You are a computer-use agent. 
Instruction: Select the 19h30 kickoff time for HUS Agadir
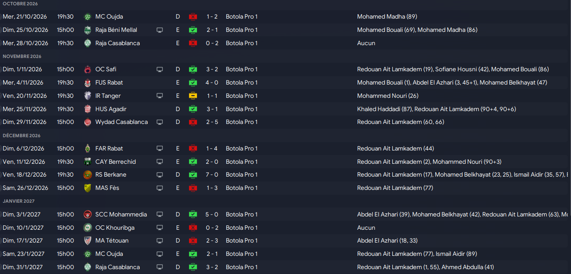pyautogui.click(x=65, y=109)
